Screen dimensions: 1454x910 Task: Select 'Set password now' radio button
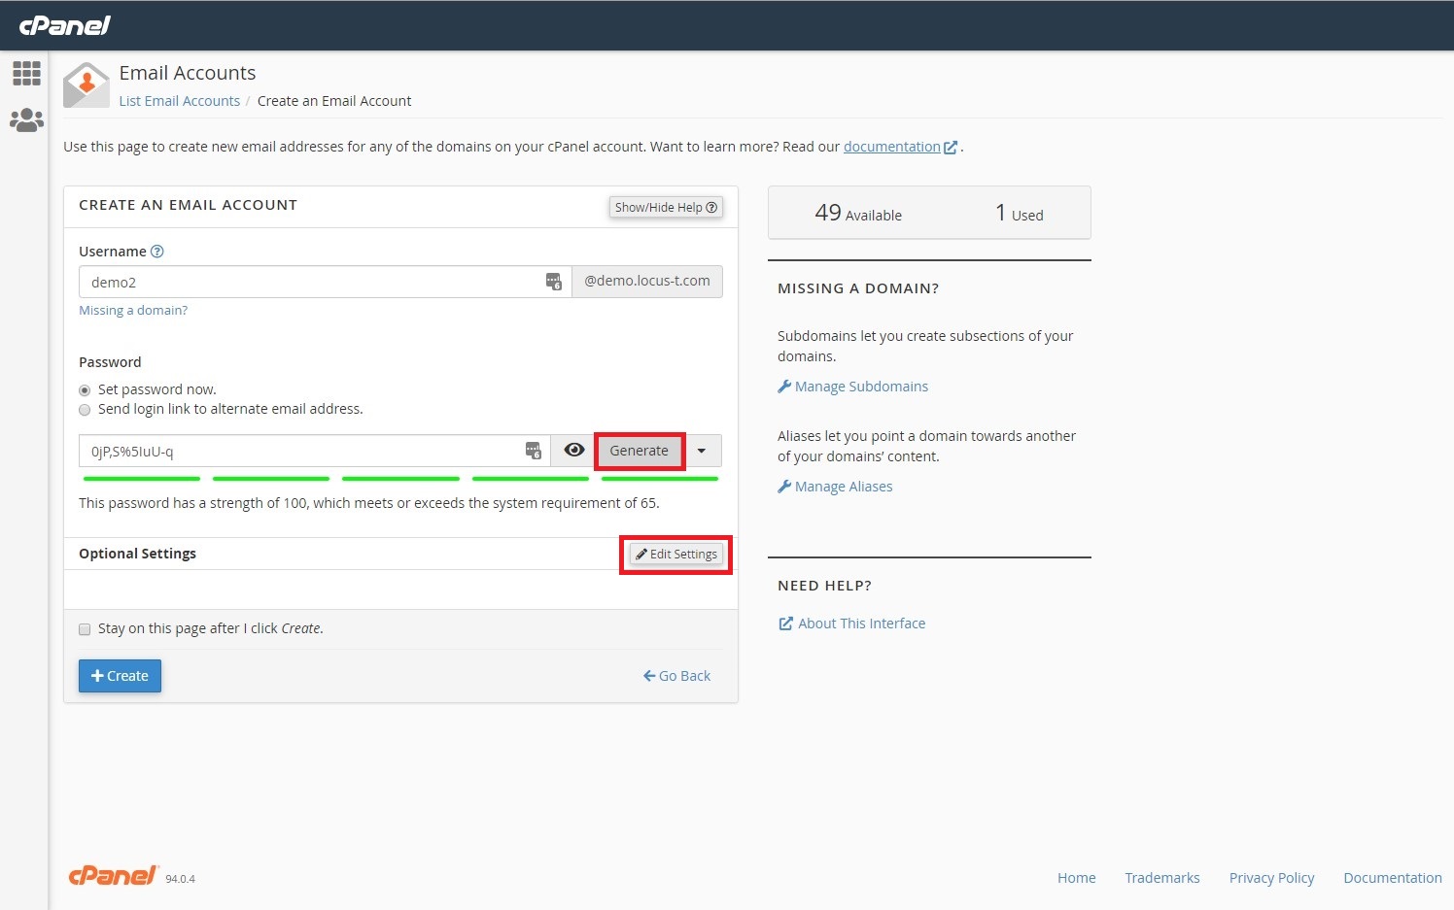(x=85, y=390)
